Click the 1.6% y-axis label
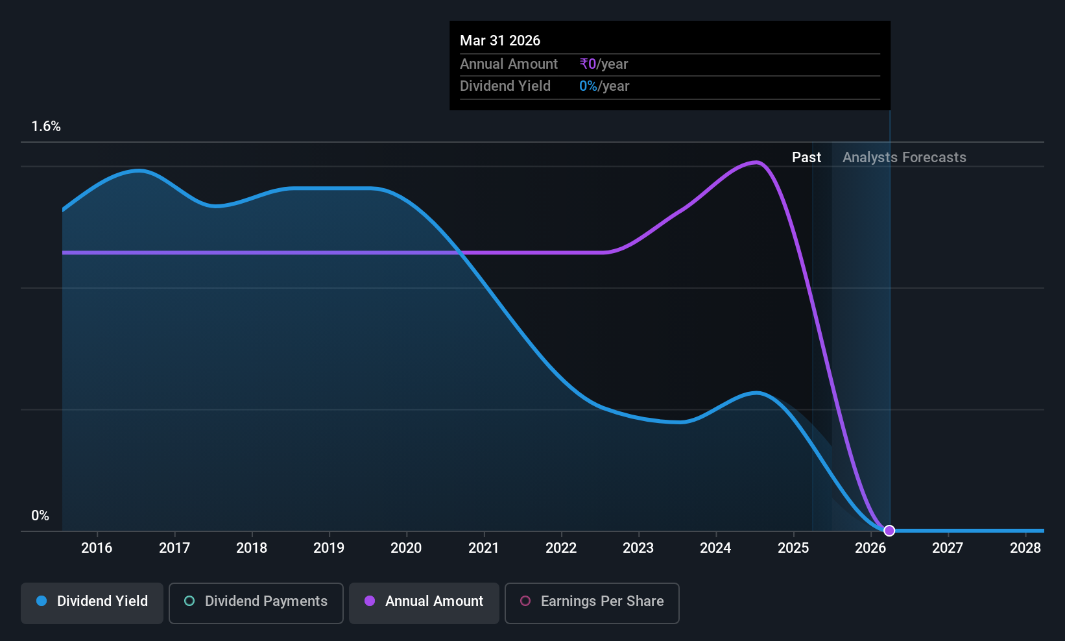This screenshot has height=641, width=1065. click(46, 127)
